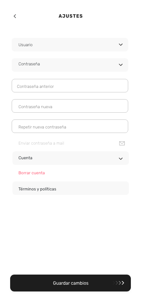Image resolution: width=141 pixels, height=305 pixels.
Task: Collapse Contraseña section via its chevron
Action: pyautogui.click(x=121, y=65)
